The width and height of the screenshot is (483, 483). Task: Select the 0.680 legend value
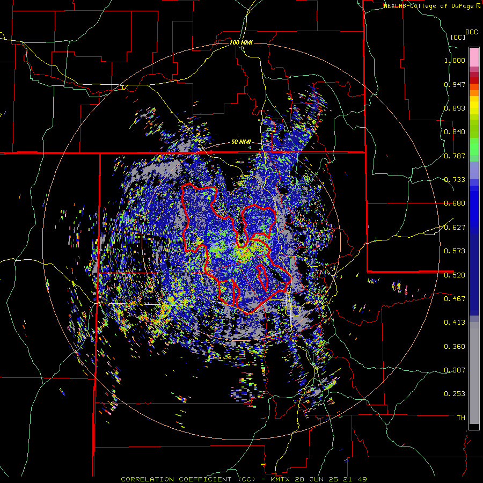pyautogui.click(x=455, y=203)
